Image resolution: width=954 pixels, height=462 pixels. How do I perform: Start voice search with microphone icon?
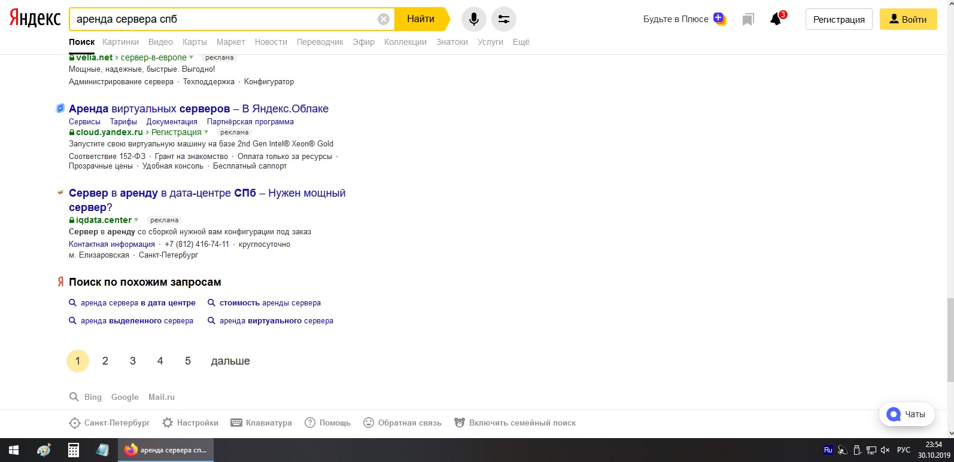(x=474, y=19)
